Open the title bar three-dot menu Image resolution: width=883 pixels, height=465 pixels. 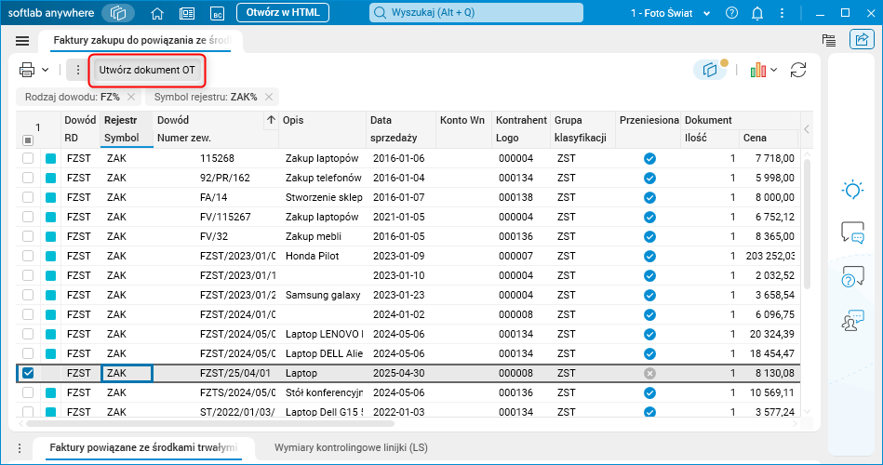coord(782,13)
